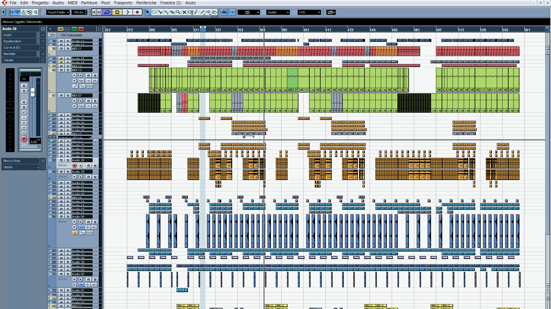Enable record on the MIDI 13 track
This screenshot has height=309, width=551.
74,76
